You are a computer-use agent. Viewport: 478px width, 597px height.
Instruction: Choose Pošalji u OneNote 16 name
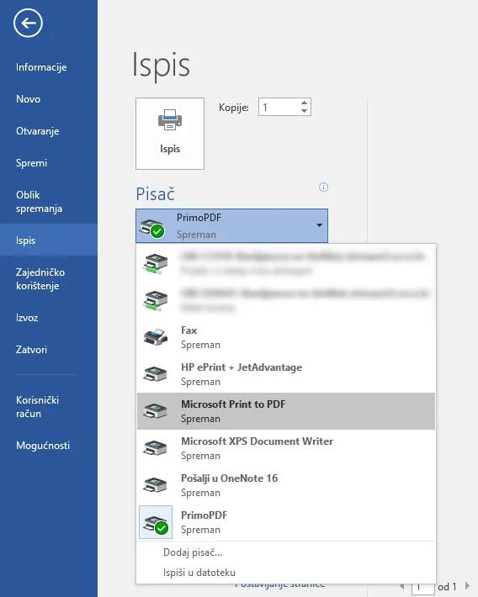[x=230, y=478]
